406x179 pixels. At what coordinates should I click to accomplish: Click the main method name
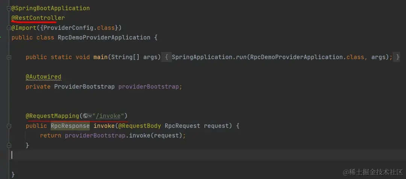[x=100, y=57]
